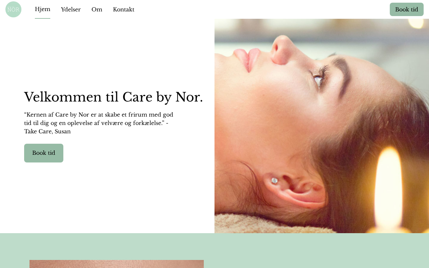Open the Hjem navigation link
The width and height of the screenshot is (429, 268).
[x=43, y=9]
